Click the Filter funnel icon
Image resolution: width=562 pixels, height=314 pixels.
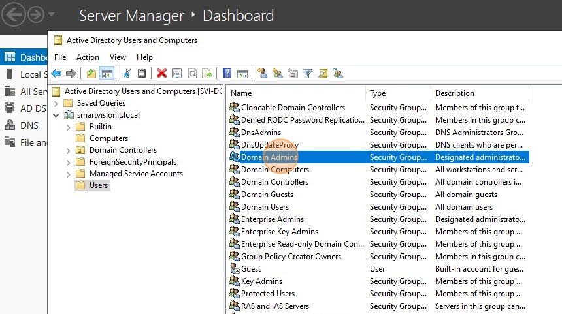308,74
